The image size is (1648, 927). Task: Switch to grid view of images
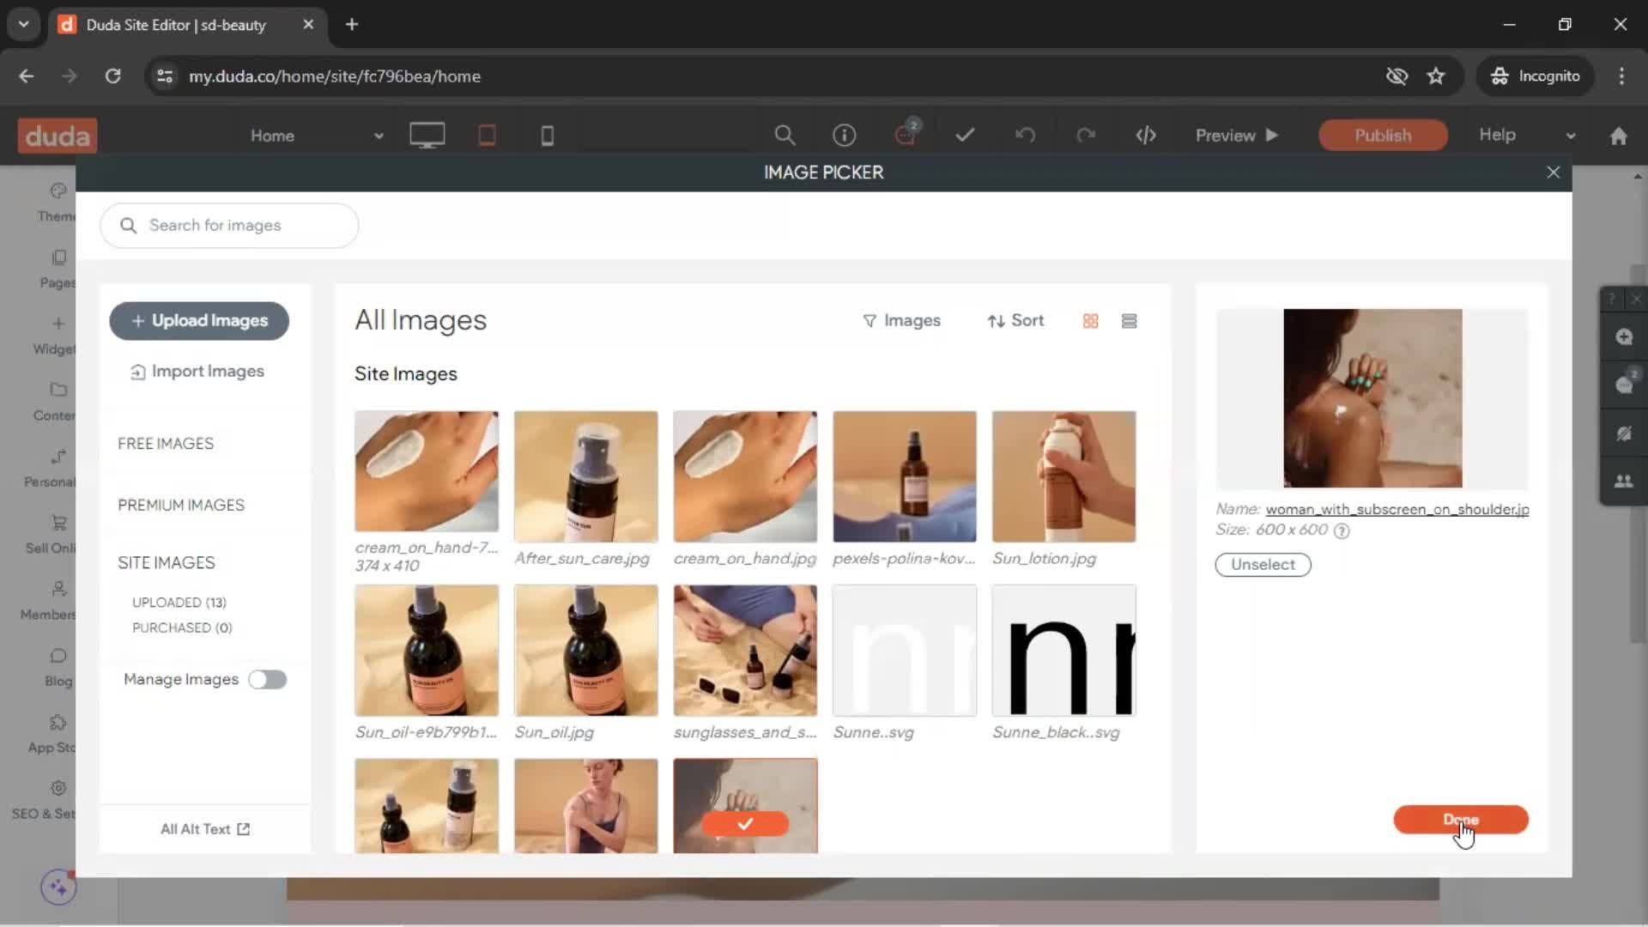[1090, 321]
